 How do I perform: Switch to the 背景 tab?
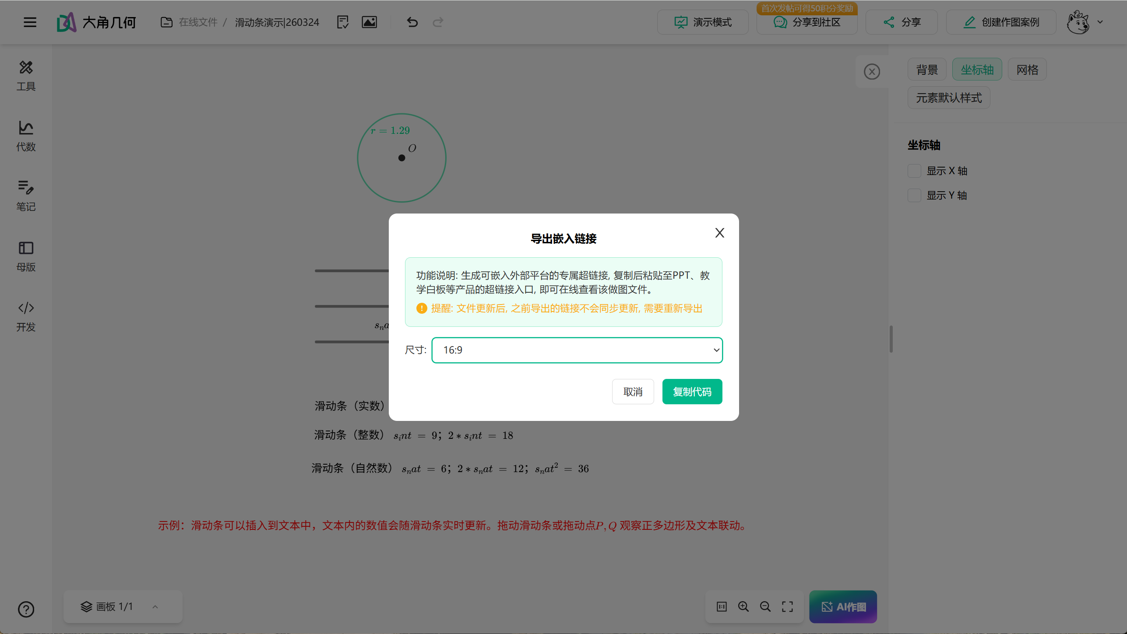point(927,70)
